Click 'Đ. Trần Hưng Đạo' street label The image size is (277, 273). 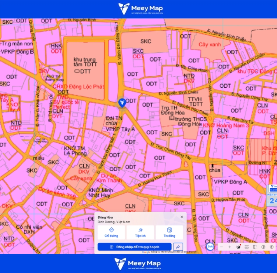(195, 225)
